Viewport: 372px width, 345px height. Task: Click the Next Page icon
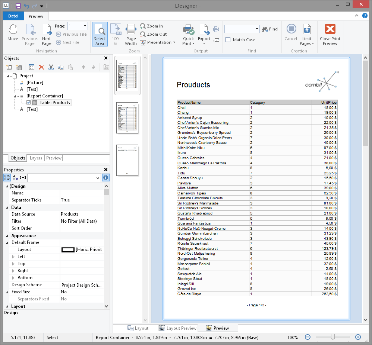(x=47, y=30)
